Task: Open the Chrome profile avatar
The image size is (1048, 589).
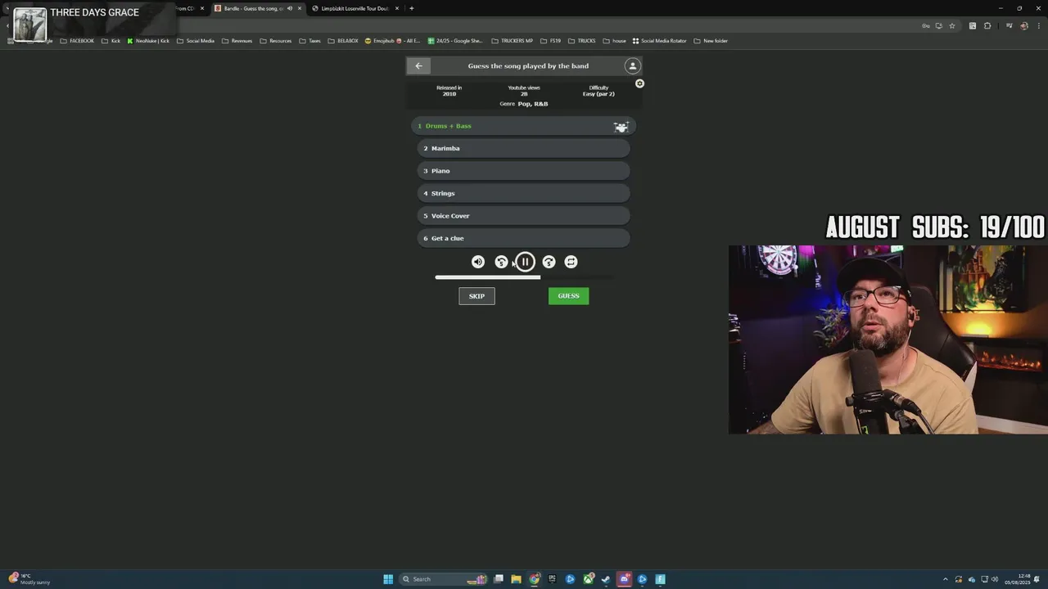Action: coord(1024,25)
